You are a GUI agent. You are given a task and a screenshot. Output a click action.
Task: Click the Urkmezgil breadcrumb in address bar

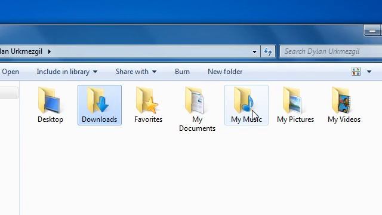[x=21, y=51]
